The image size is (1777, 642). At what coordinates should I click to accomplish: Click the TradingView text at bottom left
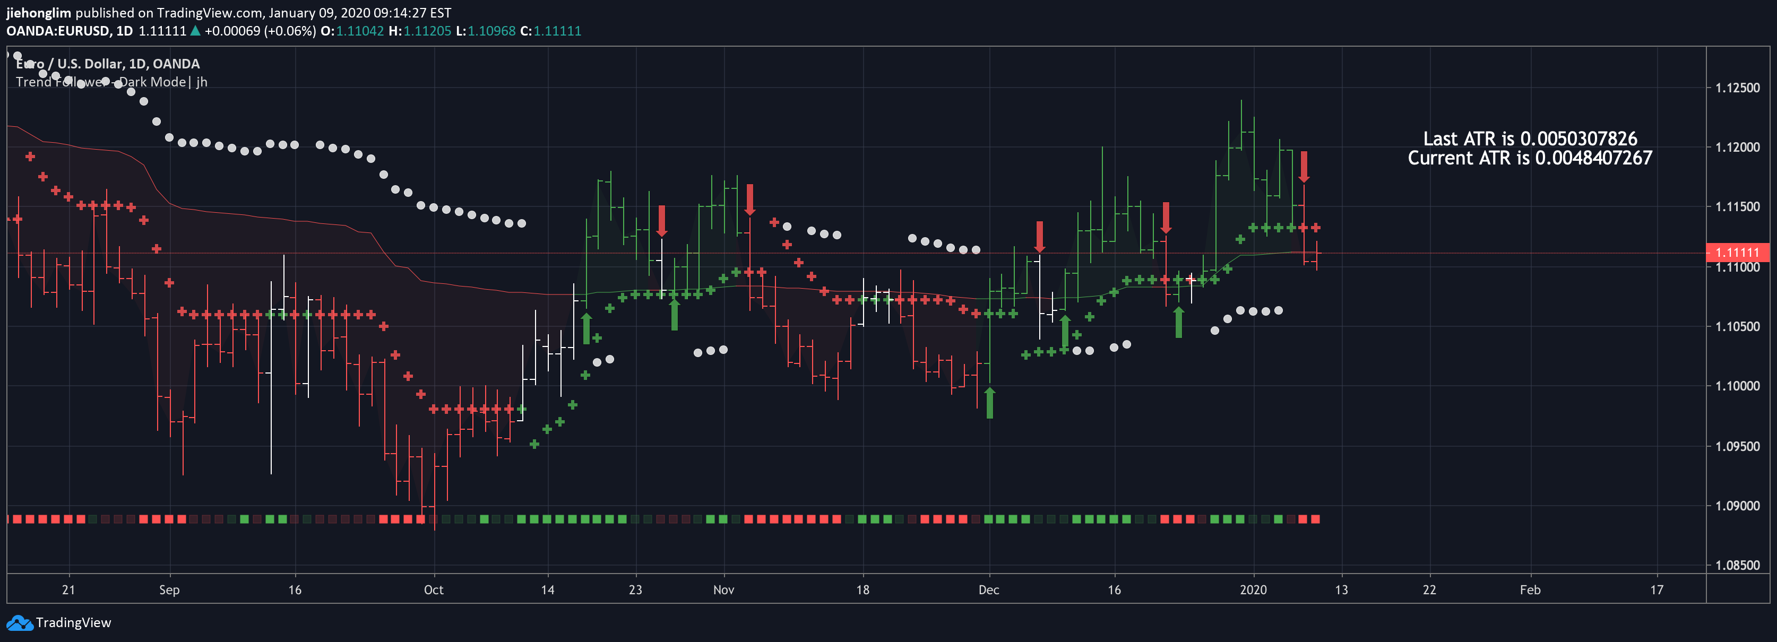(x=73, y=623)
